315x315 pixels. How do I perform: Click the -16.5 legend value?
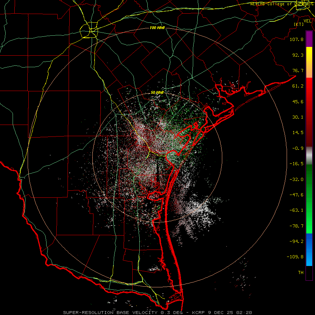point(296,164)
